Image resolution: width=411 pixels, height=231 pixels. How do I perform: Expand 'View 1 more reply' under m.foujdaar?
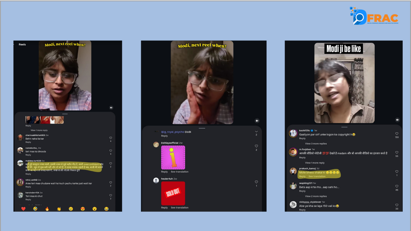[x=315, y=163]
